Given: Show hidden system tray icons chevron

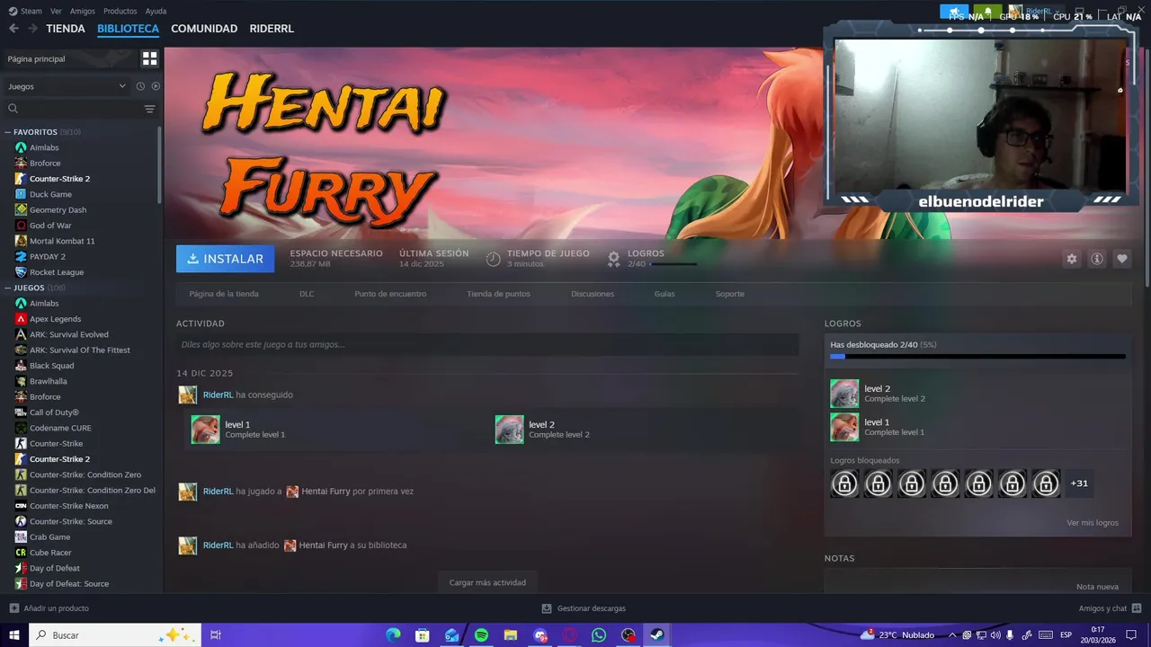Looking at the screenshot, I should (952, 634).
